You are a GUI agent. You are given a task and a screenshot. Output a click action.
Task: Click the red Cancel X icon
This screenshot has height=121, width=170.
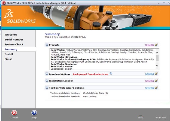coord(14,113)
